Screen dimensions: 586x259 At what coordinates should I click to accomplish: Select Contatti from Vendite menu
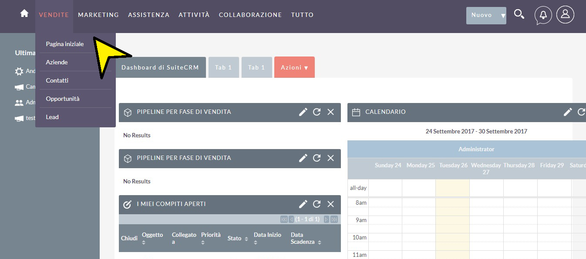[x=57, y=80]
